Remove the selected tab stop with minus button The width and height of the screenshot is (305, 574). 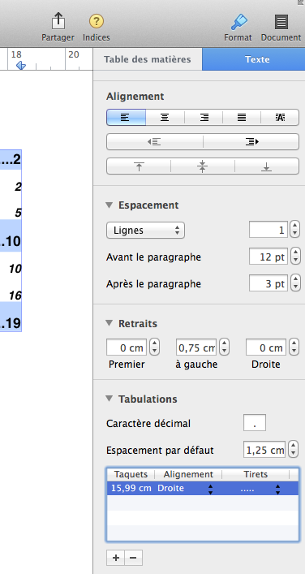pos(134,558)
